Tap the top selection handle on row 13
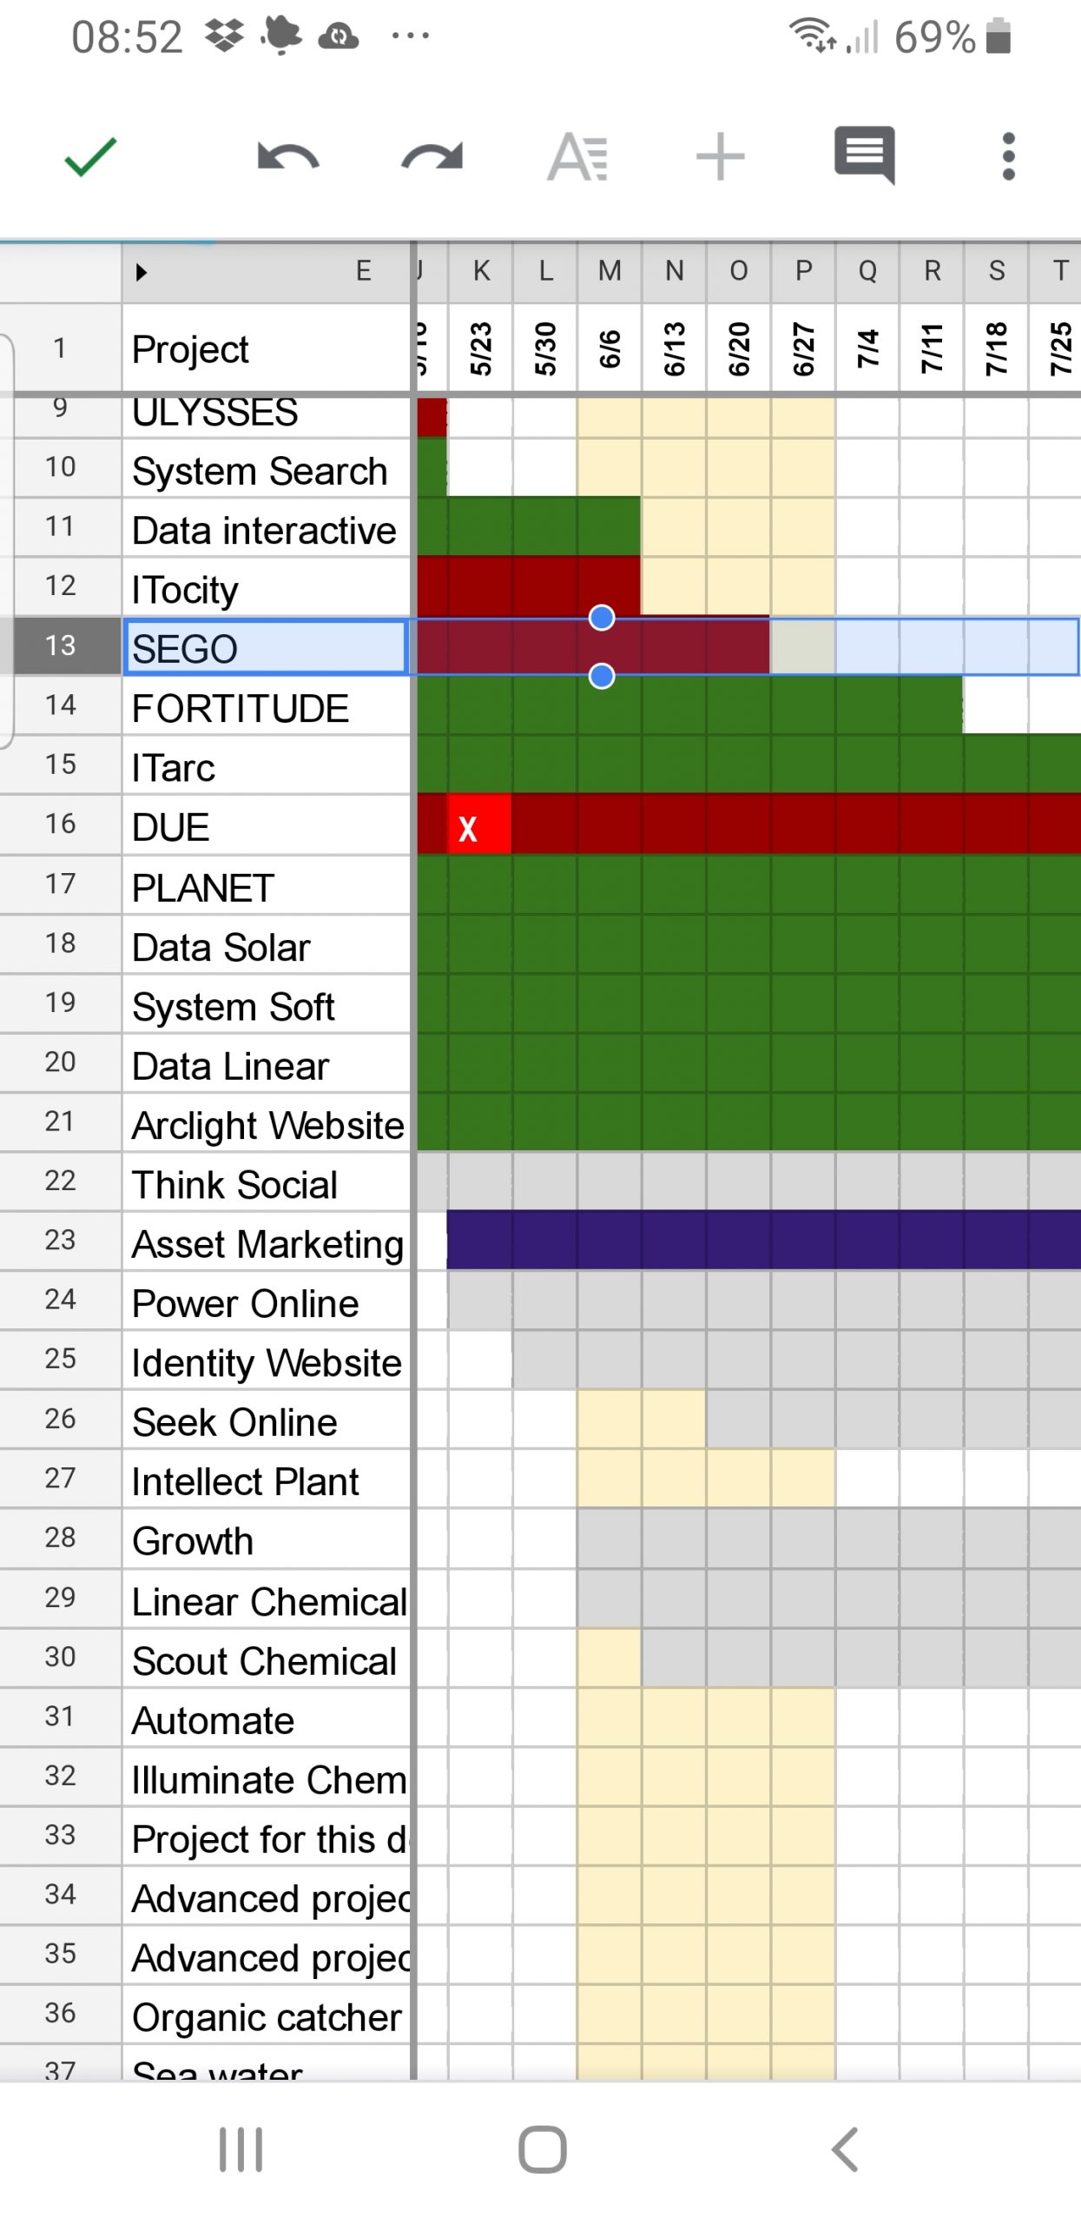1081x2224 pixels. click(x=601, y=618)
